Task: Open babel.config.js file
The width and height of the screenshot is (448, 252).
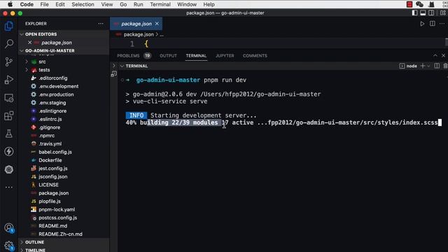Action: [55, 152]
